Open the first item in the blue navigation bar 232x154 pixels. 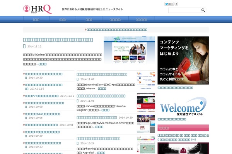(36, 20)
